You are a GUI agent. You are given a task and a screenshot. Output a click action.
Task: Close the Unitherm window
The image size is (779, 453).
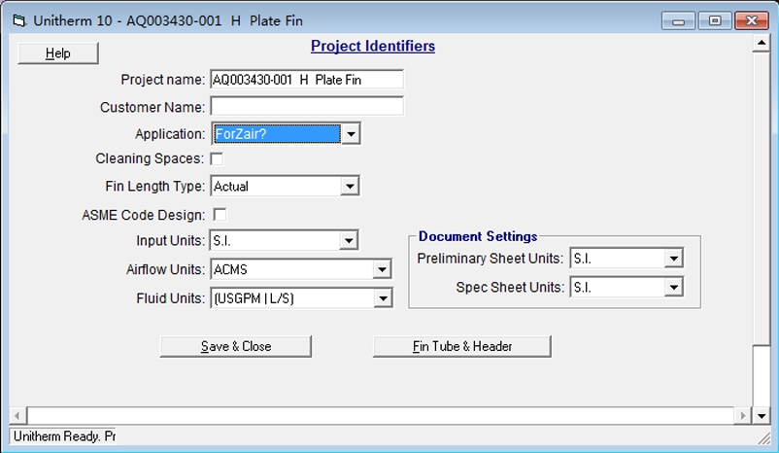tap(751, 20)
